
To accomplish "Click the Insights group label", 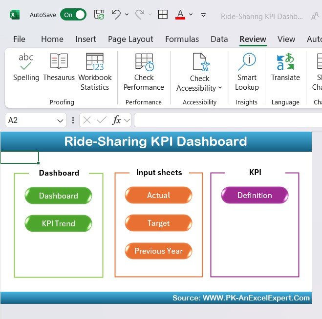I will point(246,102).
